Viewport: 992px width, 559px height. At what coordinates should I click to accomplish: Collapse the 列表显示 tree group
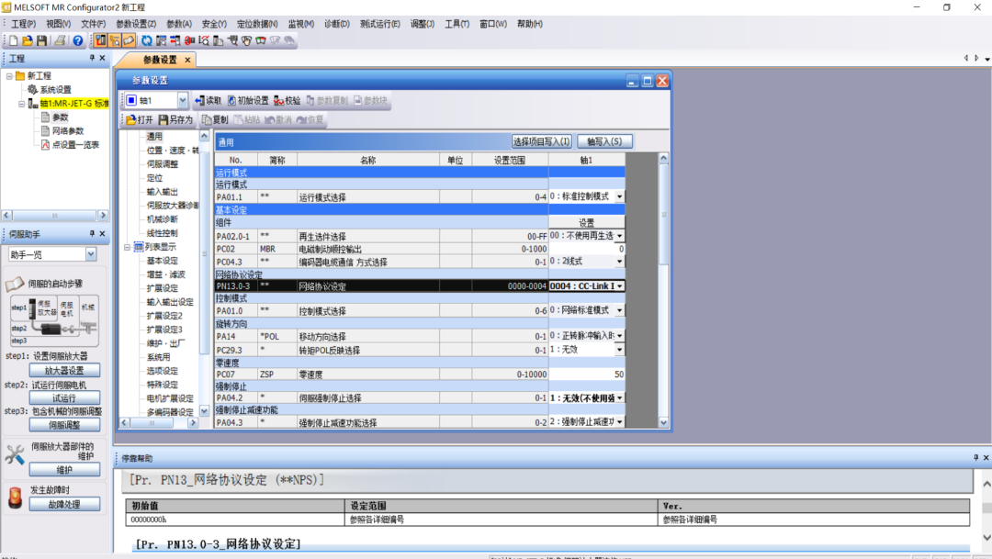pyautogui.click(x=127, y=247)
